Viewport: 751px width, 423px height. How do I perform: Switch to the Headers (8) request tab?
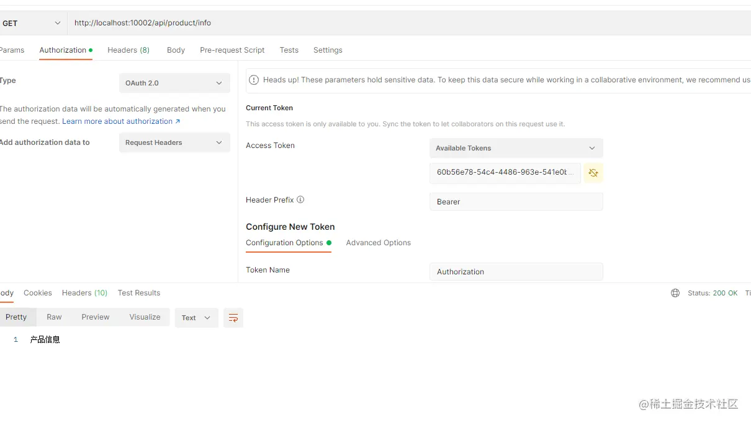click(128, 50)
